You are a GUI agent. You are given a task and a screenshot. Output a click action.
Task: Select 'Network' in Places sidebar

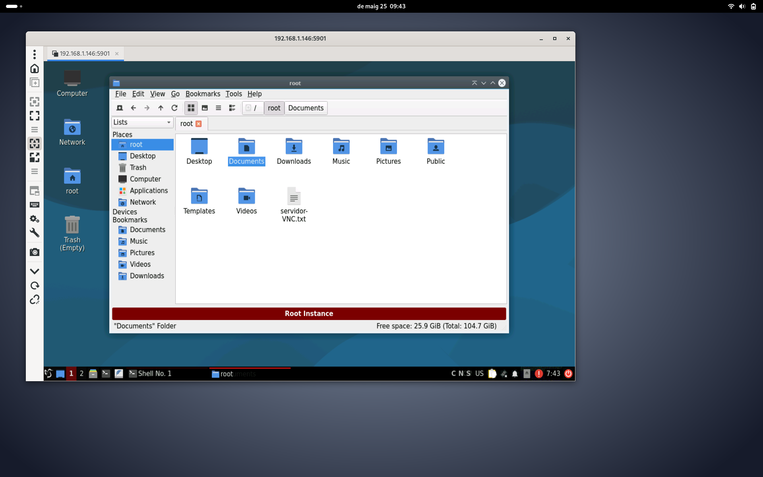point(142,202)
